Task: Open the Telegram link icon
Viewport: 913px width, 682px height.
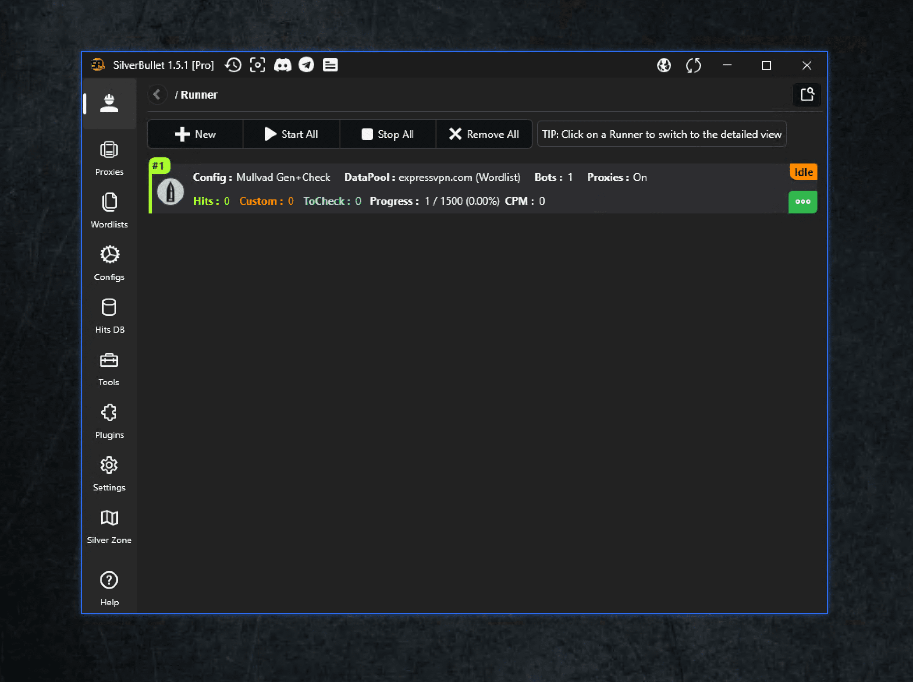Action: coord(306,65)
